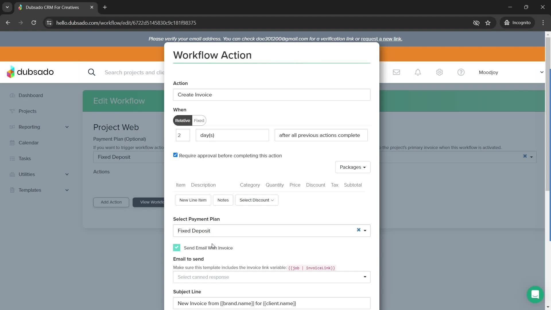The image size is (551, 310).
Task: Close the Dubsado CRM browser tab
Action: click(92, 7)
